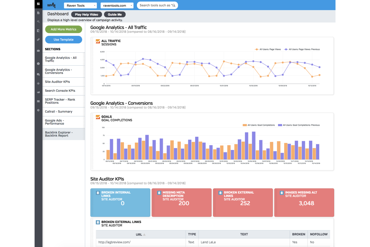
Task: Sort the URL column in Broken External Links
Action: coord(140,234)
